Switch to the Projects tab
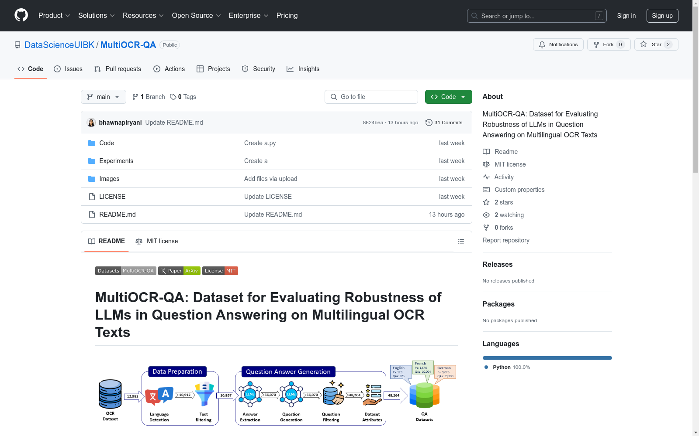 tap(213, 69)
